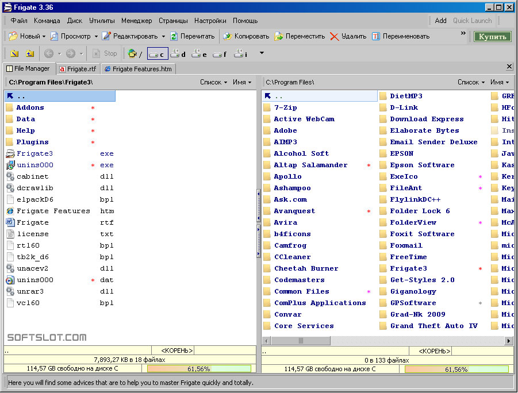The height and width of the screenshot is (393, 518).
Task: Open the Просмотр dropdown arrow
Action: pyautogui.click(x=96, y=36)
